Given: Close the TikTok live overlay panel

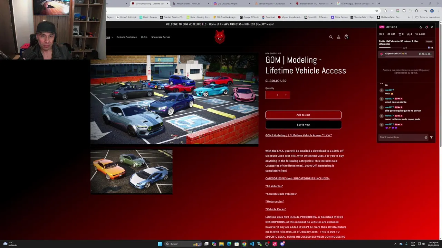Looking at the screenshot, I should coord(432,27).
